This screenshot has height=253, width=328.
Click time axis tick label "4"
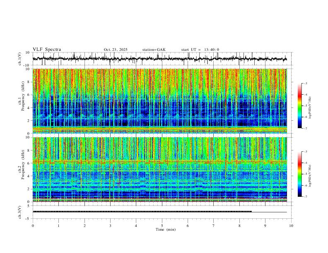click(136, 226)
